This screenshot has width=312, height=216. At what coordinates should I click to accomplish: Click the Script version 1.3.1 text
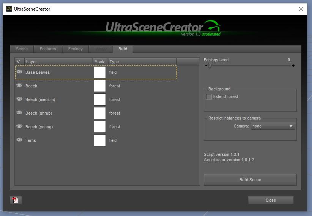pos(221,154)
